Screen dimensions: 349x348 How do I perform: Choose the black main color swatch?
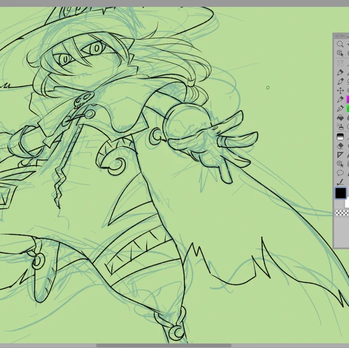pos(341,193)
